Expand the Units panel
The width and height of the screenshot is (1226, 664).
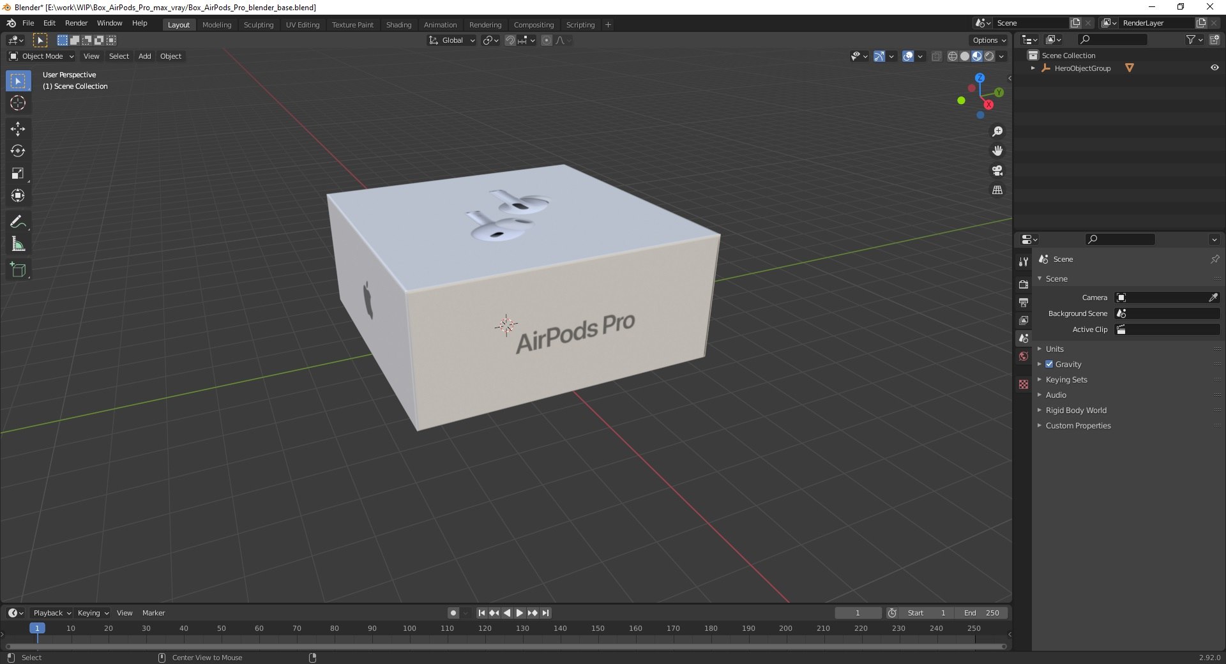click(1054, 349)
